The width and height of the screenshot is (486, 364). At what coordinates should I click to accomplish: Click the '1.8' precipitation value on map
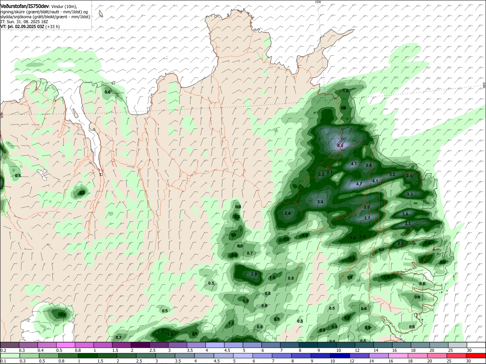point(170,334)
